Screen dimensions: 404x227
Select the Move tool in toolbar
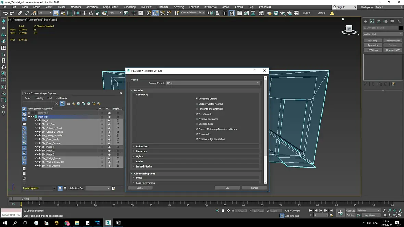[x=84, y=13]
